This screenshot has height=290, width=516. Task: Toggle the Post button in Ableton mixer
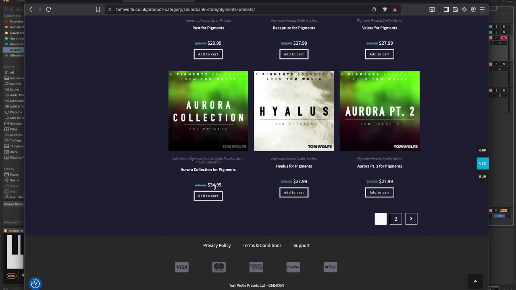503,210
